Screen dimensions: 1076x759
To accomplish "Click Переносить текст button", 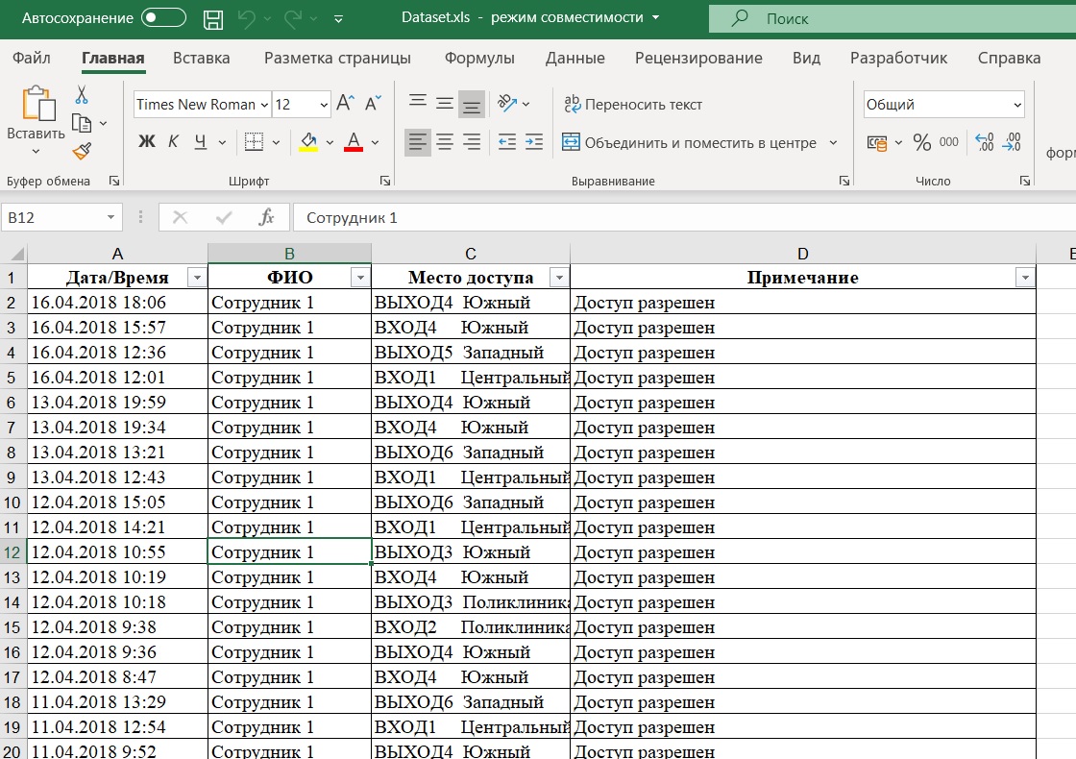I will click(x=633, y=105).
